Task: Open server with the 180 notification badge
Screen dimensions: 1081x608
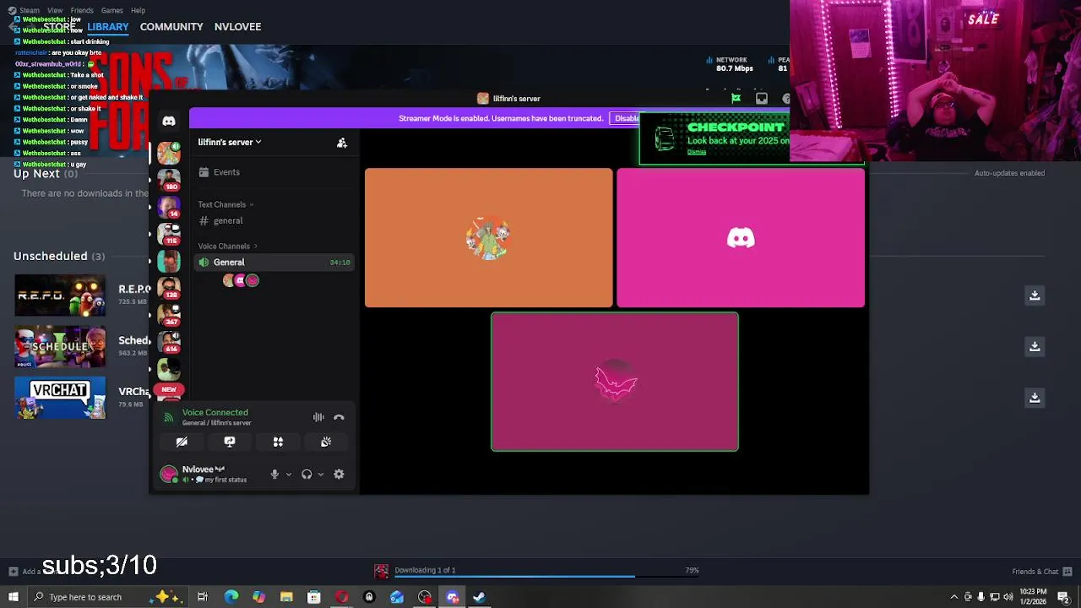Action: click(169, 180)
